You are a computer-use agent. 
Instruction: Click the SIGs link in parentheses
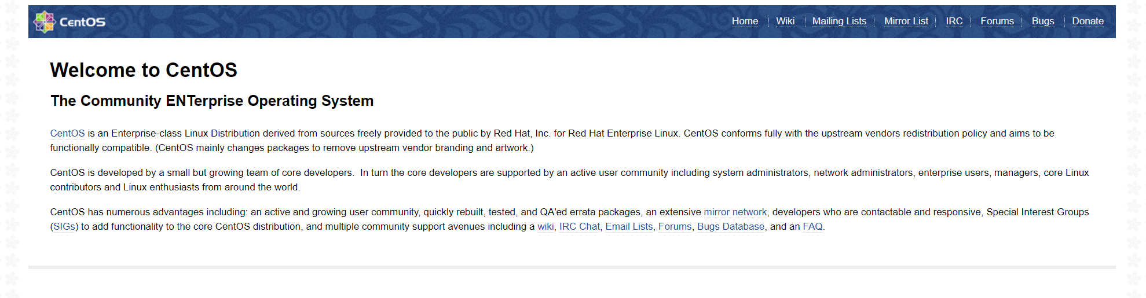click(x=64, y=226)
